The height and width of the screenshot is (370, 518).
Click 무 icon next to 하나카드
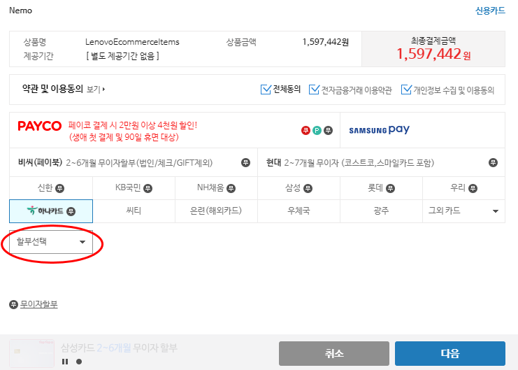click(x=71, y=211)
